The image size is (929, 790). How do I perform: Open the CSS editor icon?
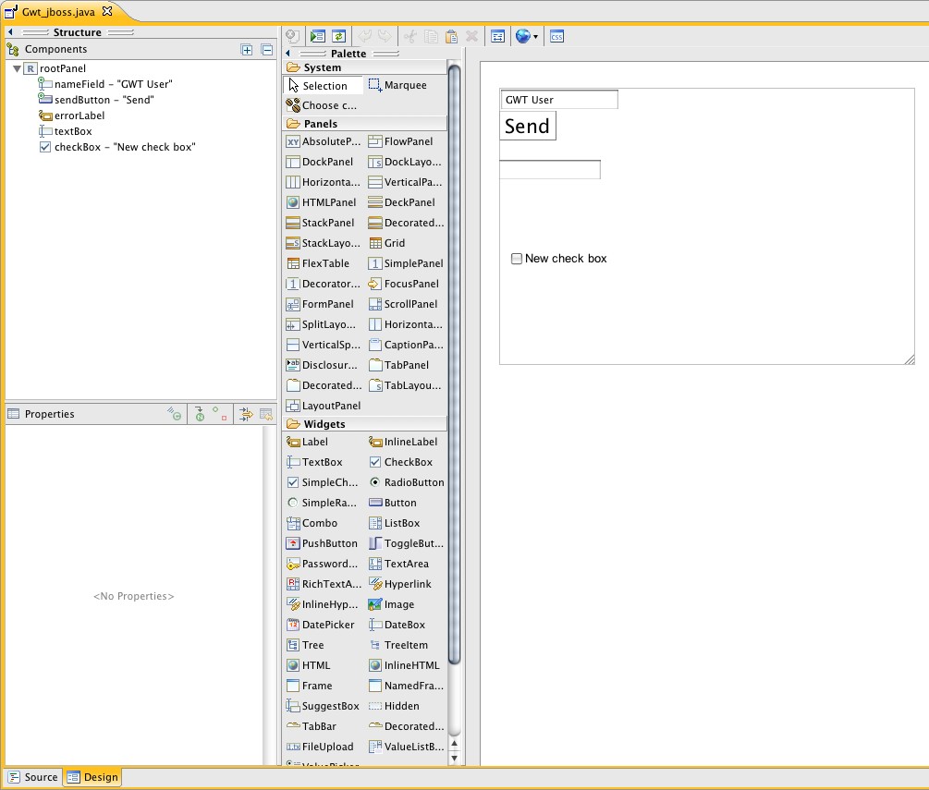[x=556, y=37]
